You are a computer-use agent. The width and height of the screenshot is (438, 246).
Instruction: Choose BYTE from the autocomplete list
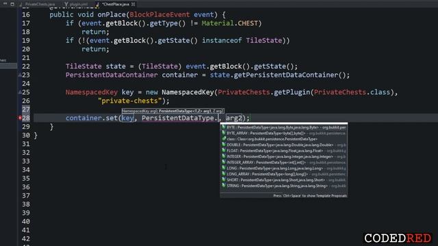coord(284,128)
